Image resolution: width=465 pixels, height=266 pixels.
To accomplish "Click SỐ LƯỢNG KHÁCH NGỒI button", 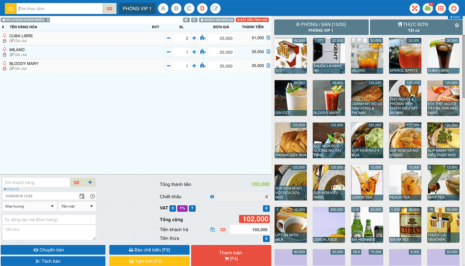I will pos(25,20).
